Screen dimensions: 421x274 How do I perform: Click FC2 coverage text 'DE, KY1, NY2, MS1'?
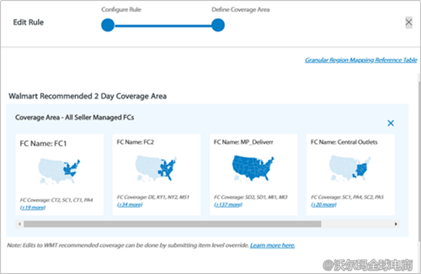[169, 197]
